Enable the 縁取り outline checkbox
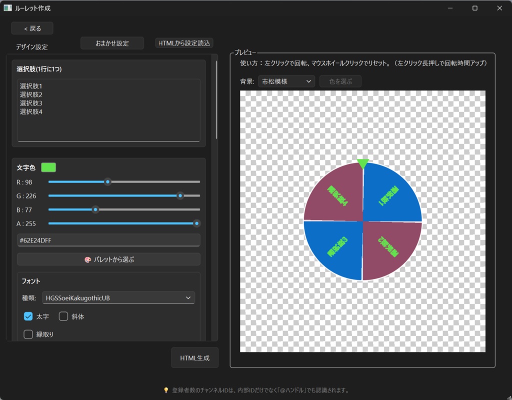512x400 pixels. [28, 334]
